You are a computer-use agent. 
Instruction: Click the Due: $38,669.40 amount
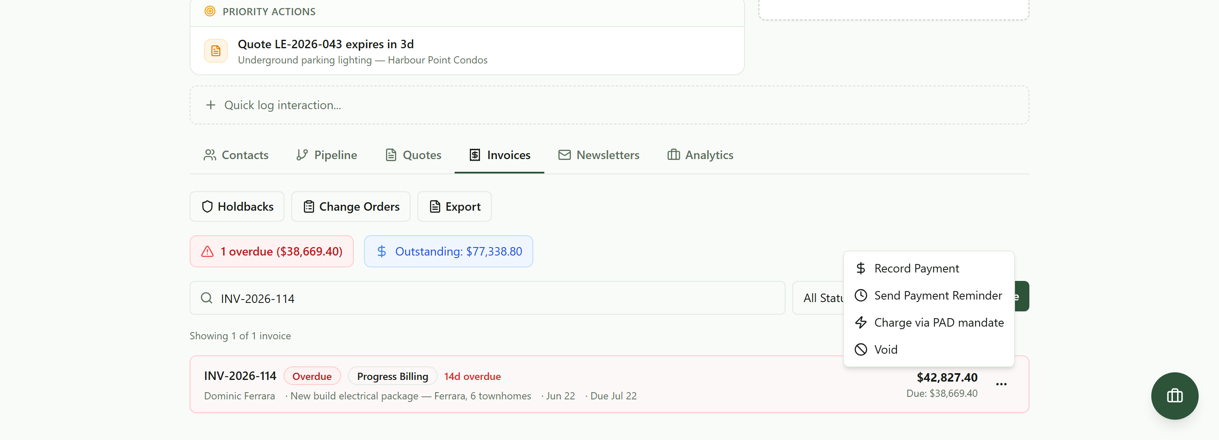click(x=942, y=393)
